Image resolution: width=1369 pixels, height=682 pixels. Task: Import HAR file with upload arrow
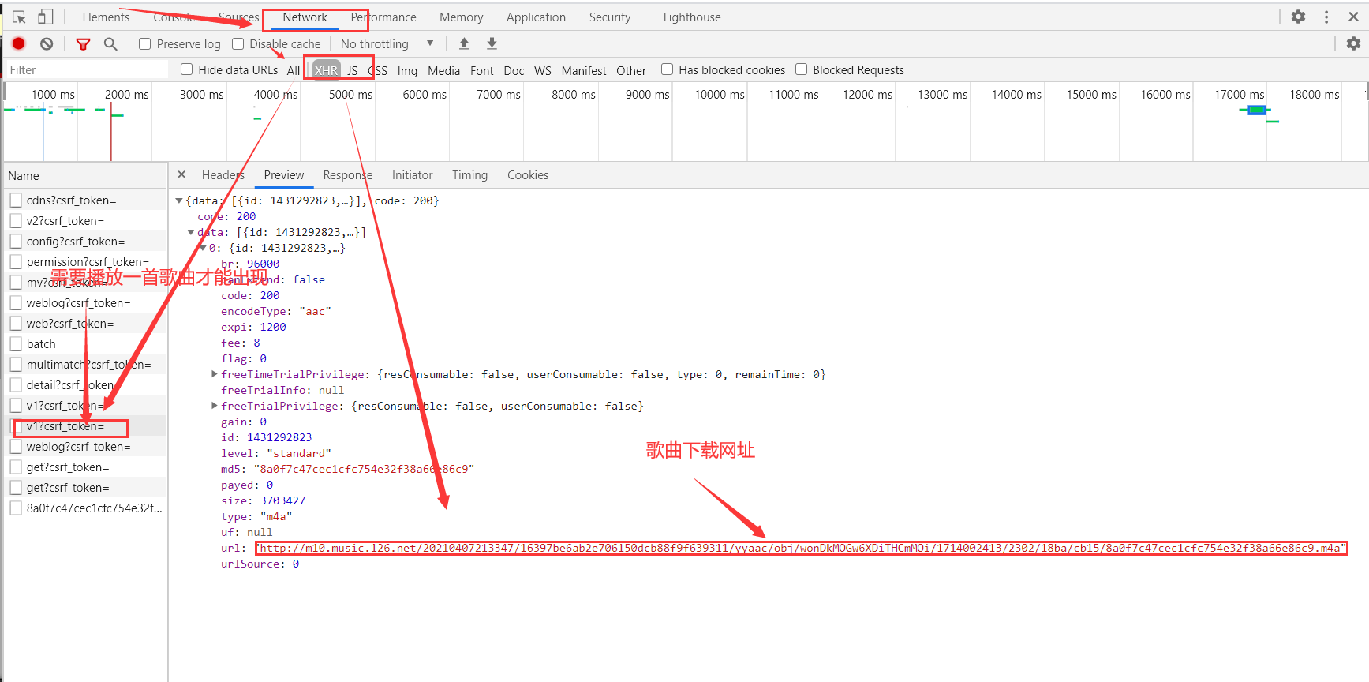pyautogui.click(x=464, y=43)
